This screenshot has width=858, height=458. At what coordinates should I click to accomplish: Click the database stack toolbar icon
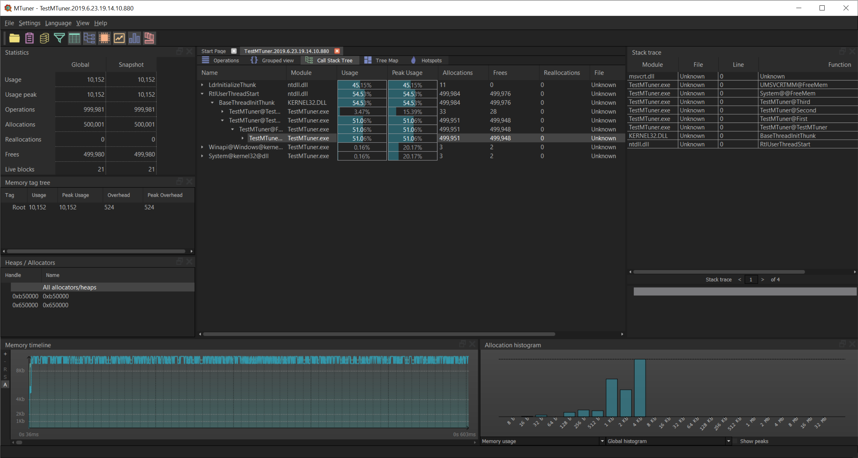(x=44, y=38)
